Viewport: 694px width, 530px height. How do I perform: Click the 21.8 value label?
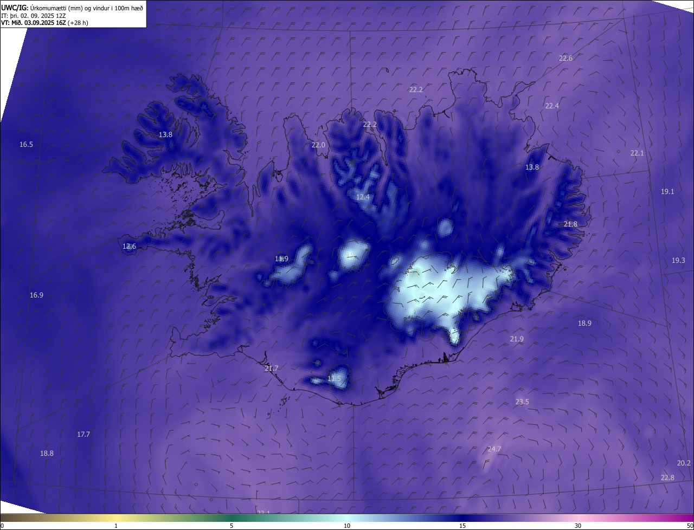[570, 224]
